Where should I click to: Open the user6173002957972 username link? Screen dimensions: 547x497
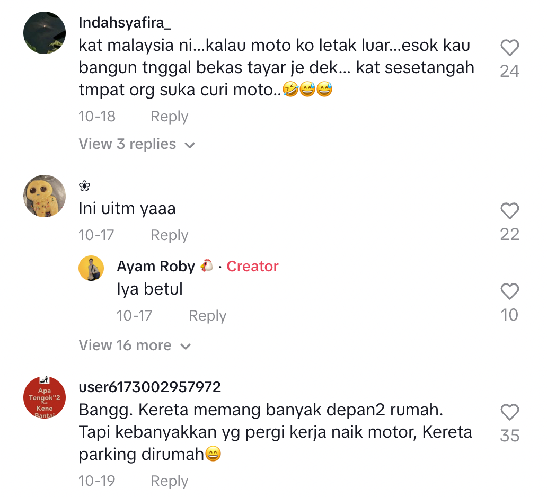[x=149, y=387]
